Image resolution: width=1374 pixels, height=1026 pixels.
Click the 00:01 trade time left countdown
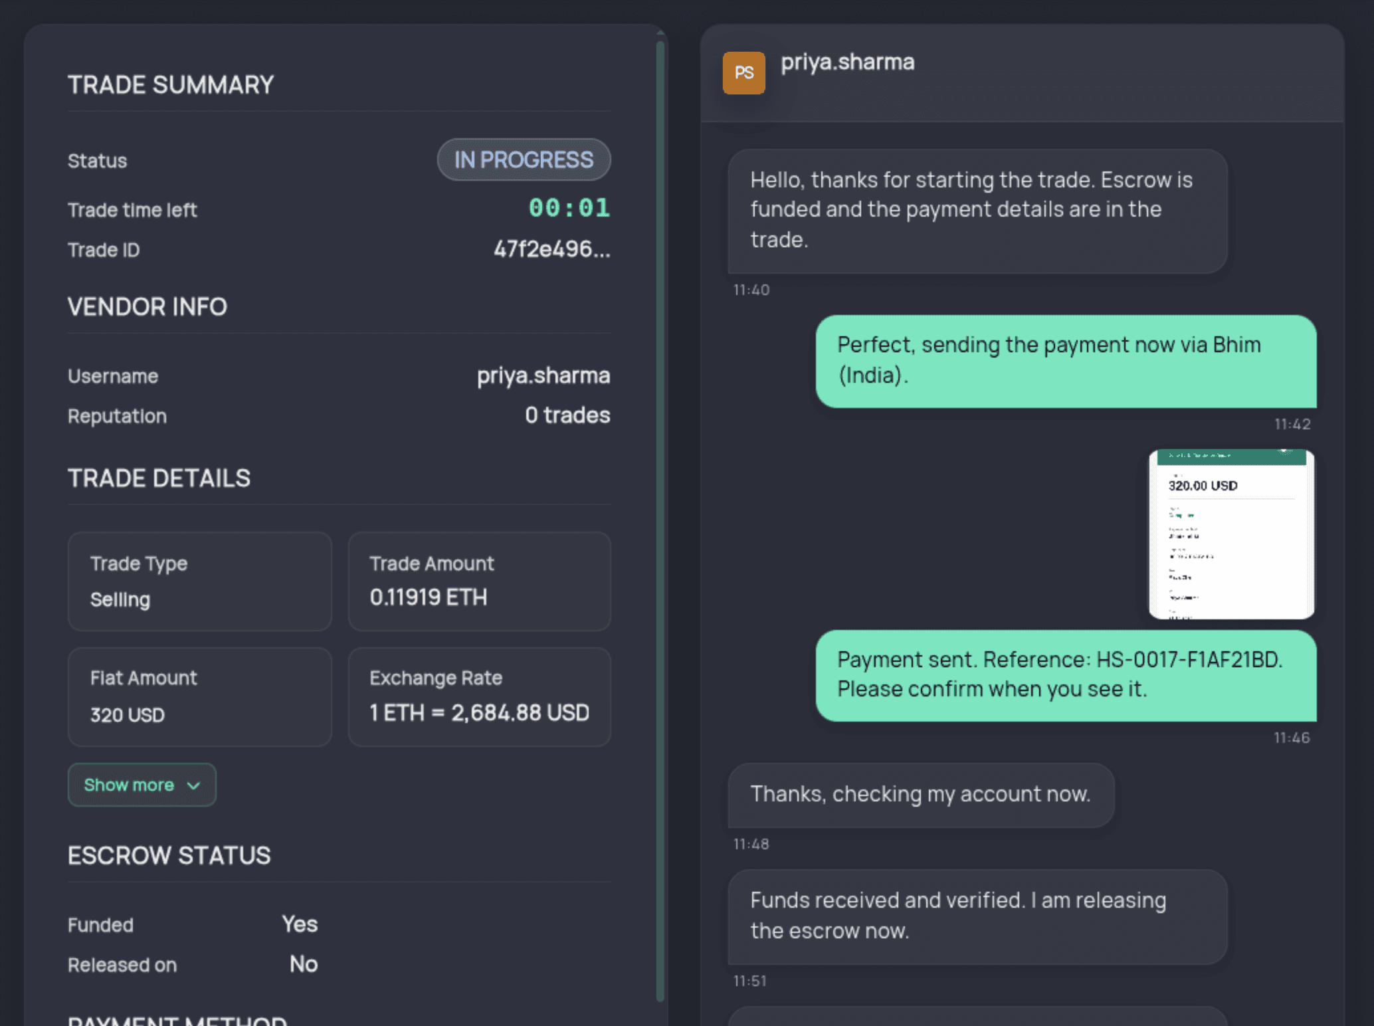(x=569, y=208)
